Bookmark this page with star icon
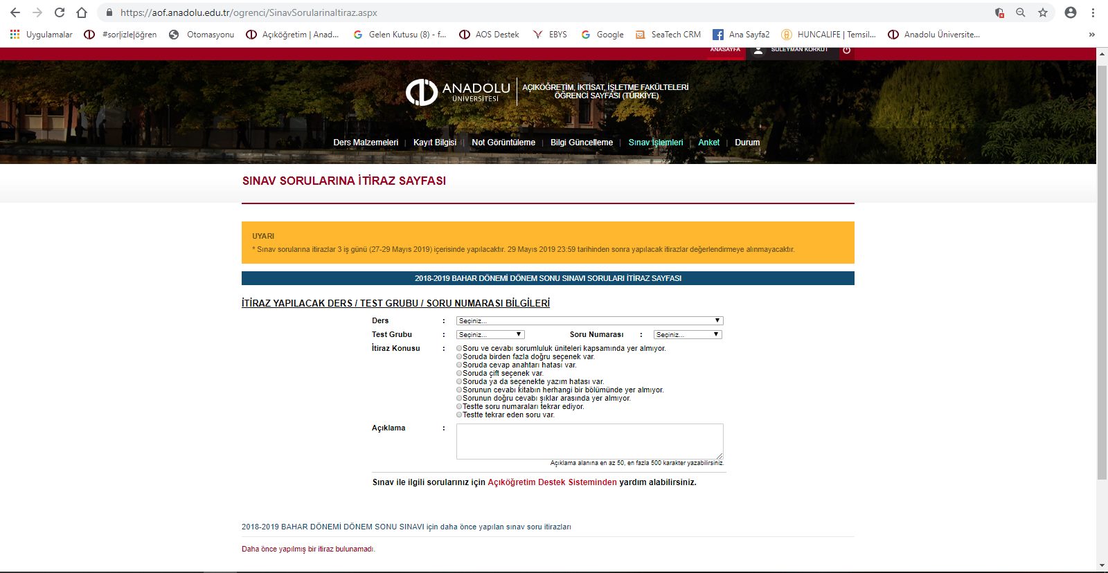This screenshot has width=1108, height=573. point(1043,12)
